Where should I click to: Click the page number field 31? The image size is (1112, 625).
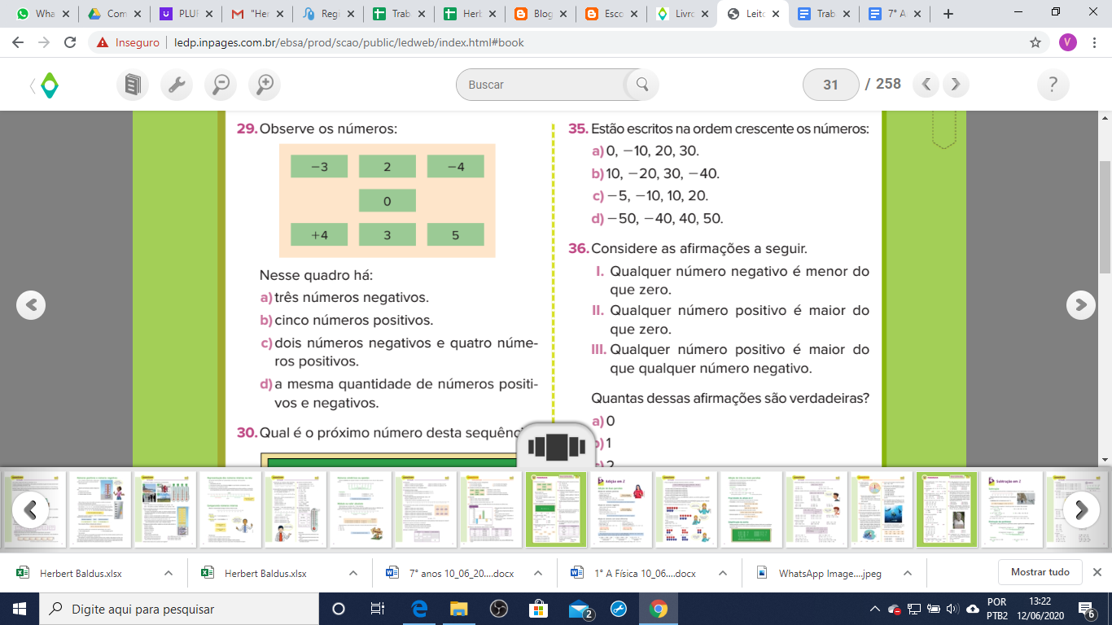pos(830,84)
